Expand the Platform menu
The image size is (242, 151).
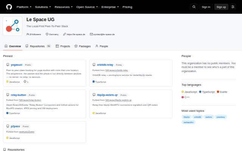coord(24,7)
